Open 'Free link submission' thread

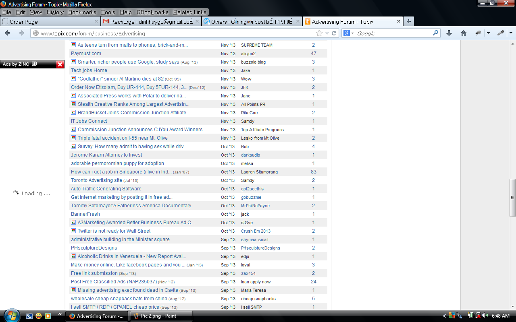[94, 273]
